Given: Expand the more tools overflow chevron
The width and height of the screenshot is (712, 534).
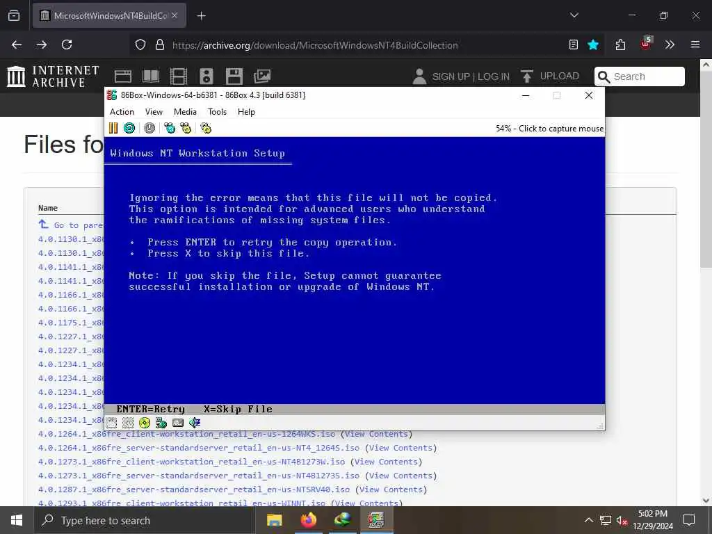Looking at the screenshot, I should click(670, 44).
